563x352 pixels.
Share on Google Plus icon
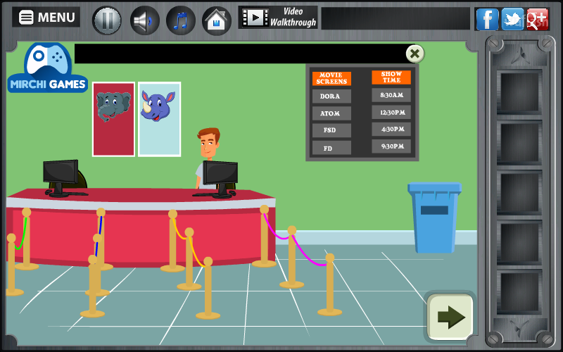coord(538,19)
